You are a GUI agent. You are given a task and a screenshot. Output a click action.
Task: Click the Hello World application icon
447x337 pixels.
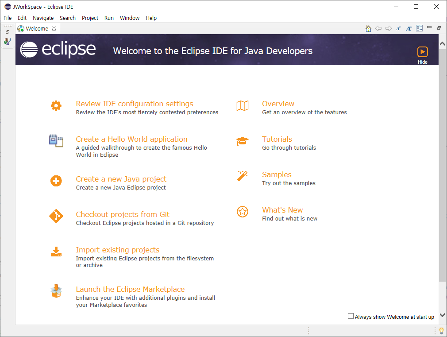56,141
